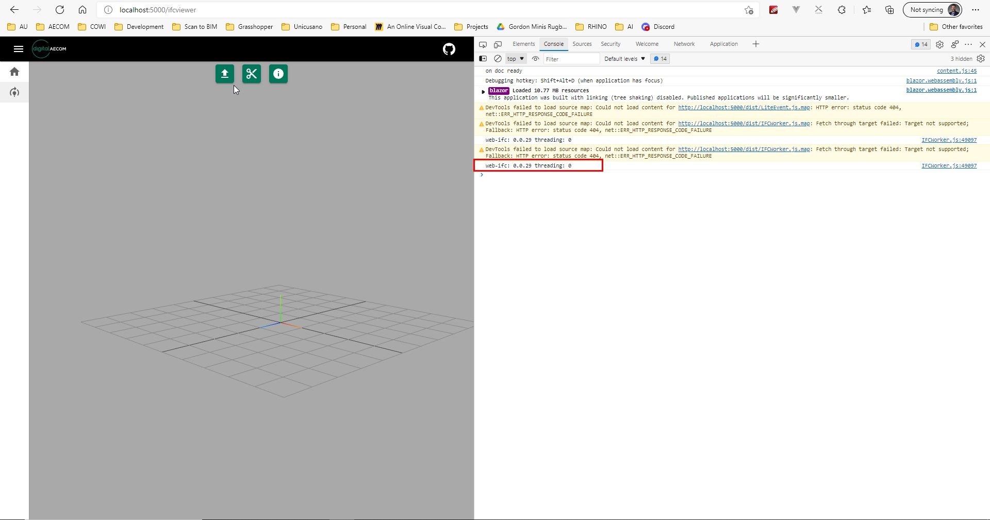
Task: Click the digital AECOM logo
Action: (49, 49)
